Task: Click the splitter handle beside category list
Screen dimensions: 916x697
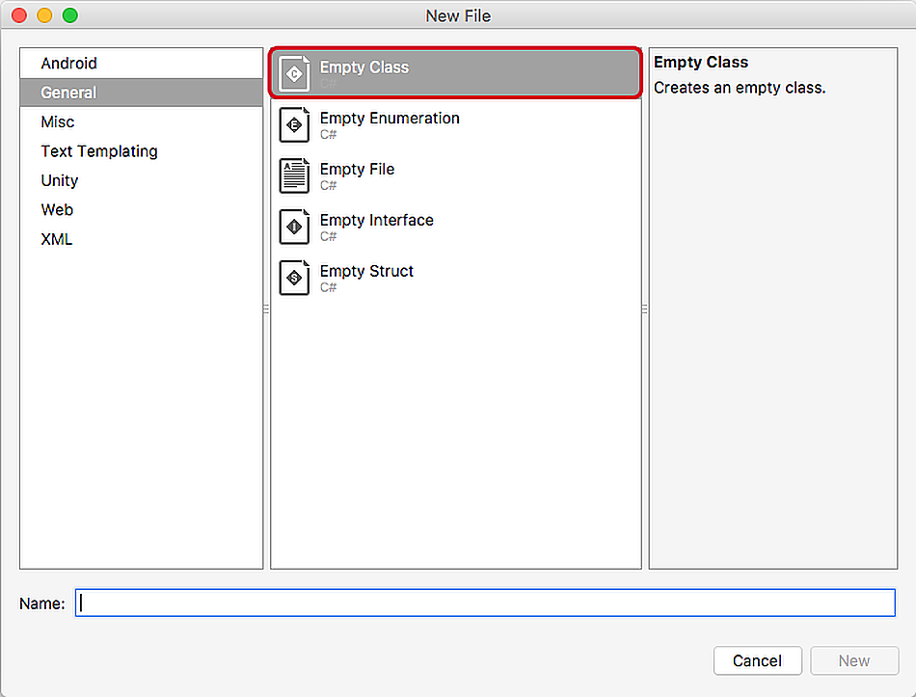Action: (x=266, y=308)
